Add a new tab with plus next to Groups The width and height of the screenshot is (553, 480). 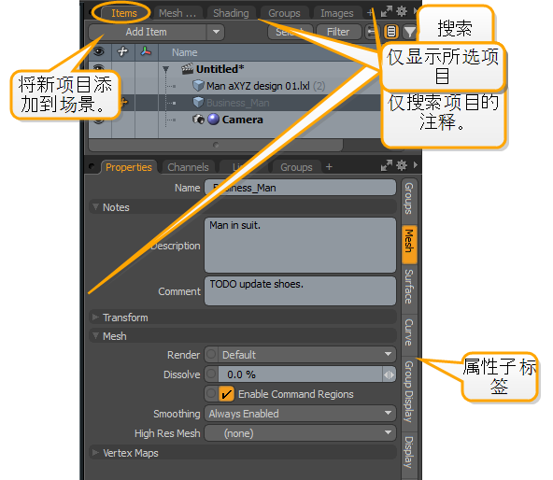tap(329, 167)
